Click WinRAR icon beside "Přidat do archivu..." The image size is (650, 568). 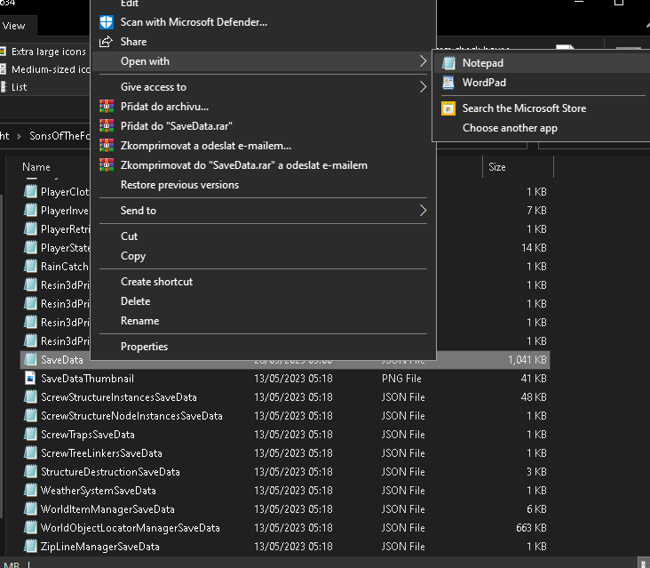pos(107,107)
